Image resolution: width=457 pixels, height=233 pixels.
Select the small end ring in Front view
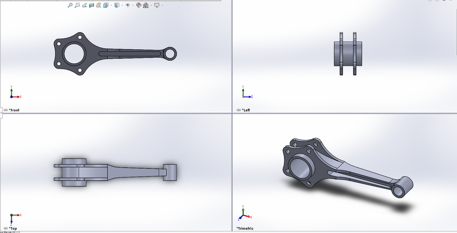click(170, 54)
